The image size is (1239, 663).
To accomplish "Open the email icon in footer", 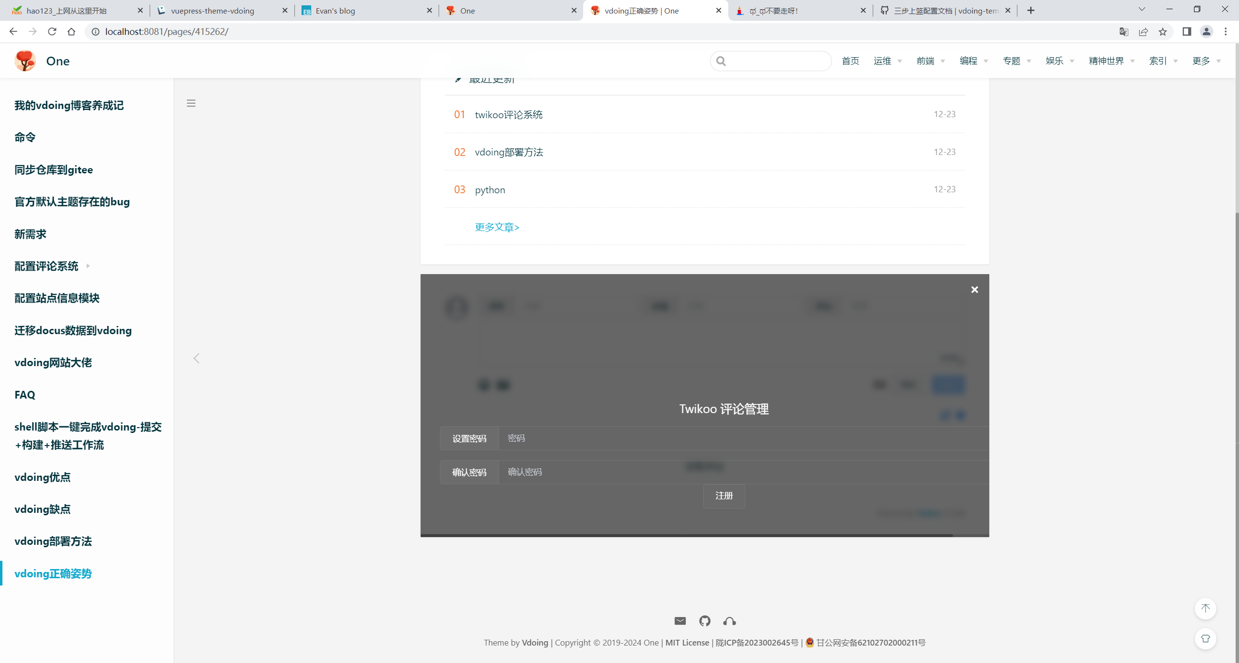I will [x=680, y=621].
